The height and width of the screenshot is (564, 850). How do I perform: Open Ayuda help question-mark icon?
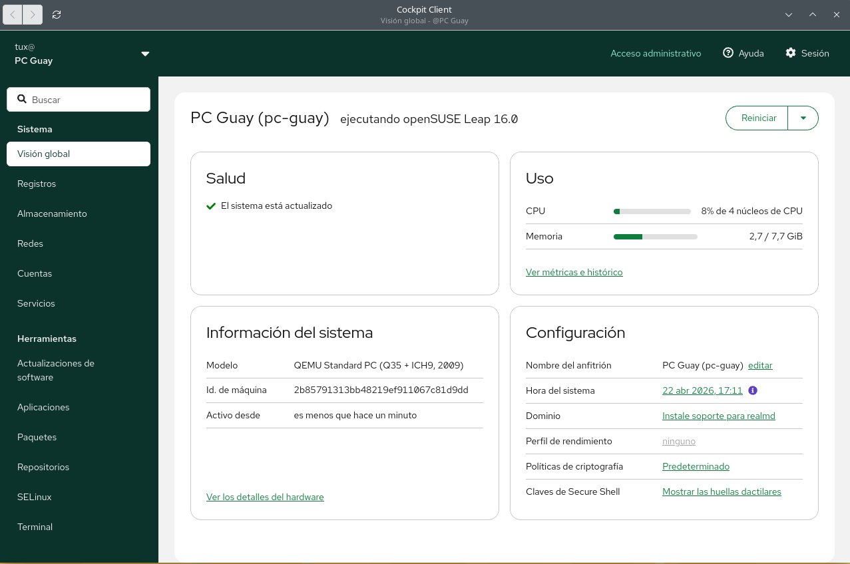point(728,53)
